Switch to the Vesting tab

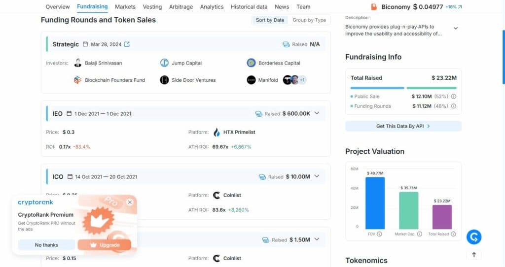click(x=152, y=7)
